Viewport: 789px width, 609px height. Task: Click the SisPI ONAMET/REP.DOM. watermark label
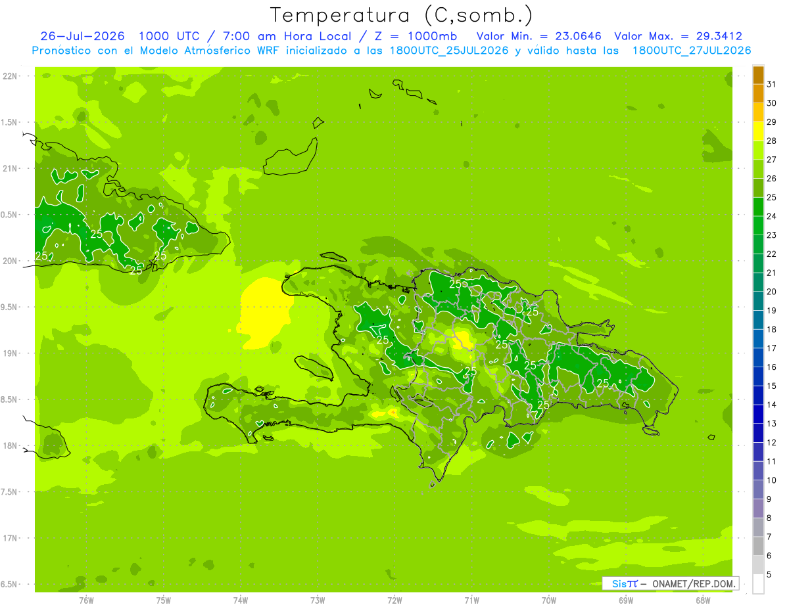[670, 583]
